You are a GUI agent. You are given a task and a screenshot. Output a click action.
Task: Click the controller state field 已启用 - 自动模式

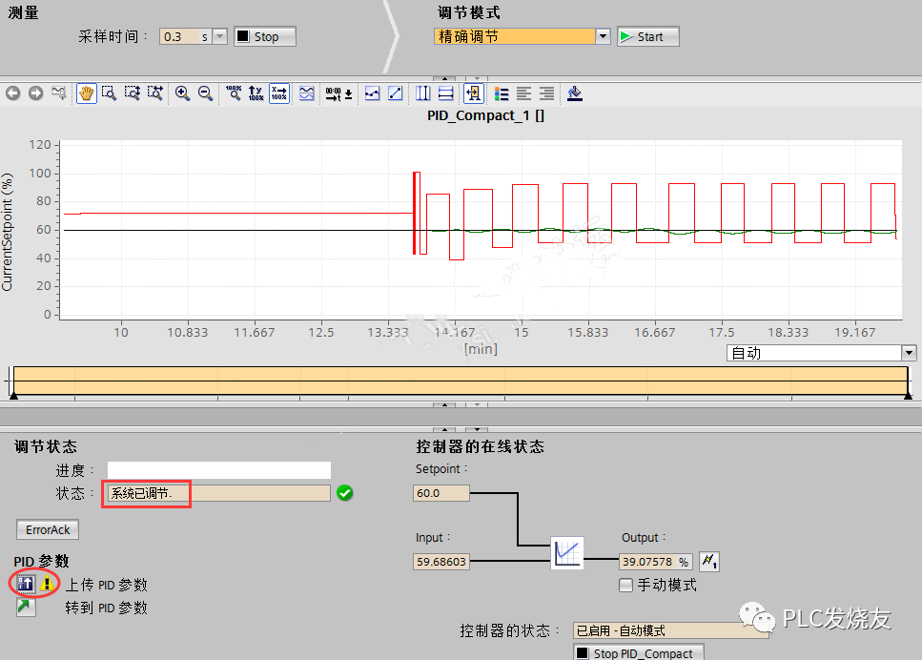pyautogui.click(x=671, y=630)
